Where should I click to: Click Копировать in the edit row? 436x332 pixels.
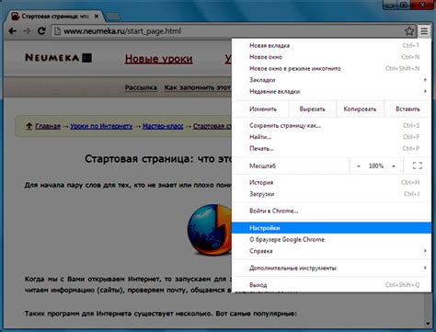pos(360,109)
